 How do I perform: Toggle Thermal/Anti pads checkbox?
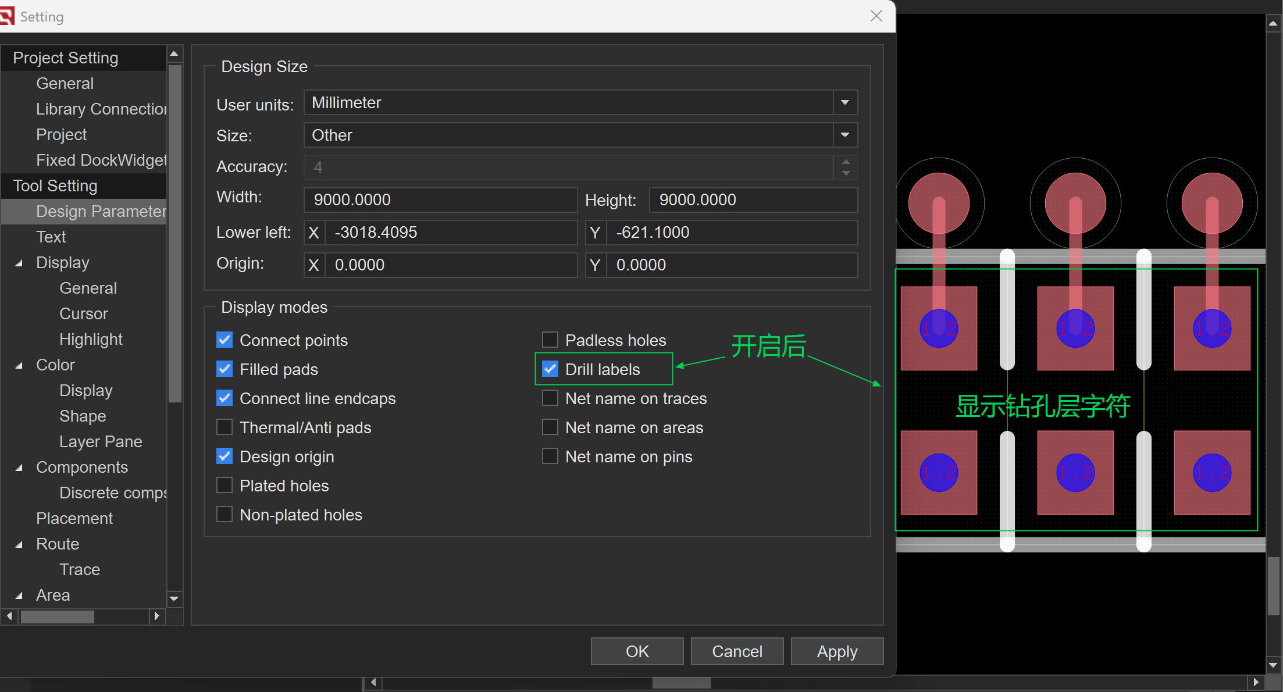[224, 427]
